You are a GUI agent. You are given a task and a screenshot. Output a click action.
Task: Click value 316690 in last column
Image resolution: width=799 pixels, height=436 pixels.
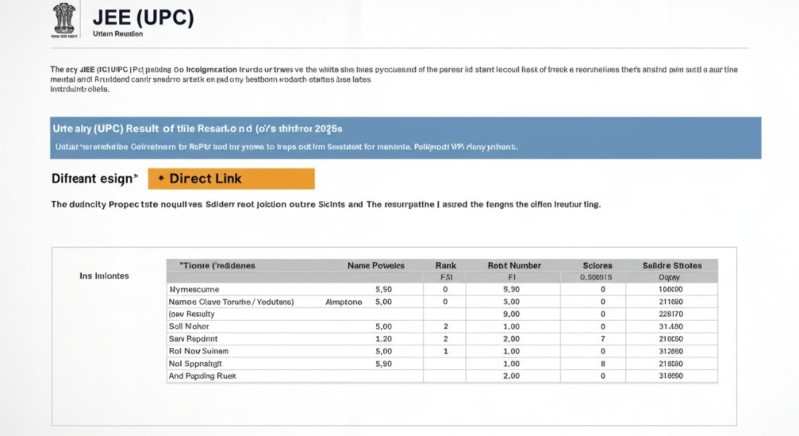point(670,376)
